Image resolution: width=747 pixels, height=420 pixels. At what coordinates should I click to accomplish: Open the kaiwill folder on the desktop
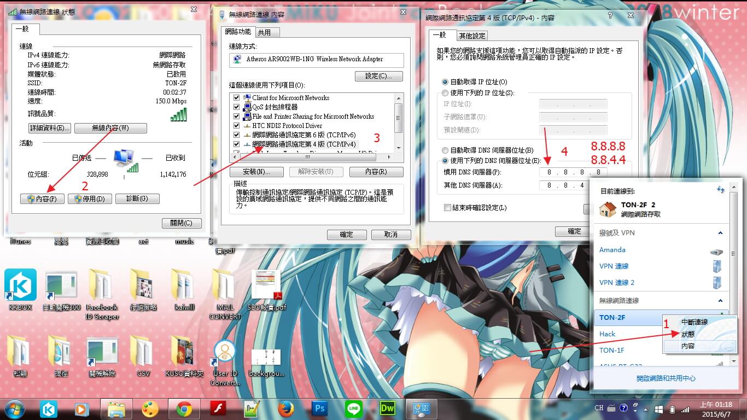(x=184, y=290)
